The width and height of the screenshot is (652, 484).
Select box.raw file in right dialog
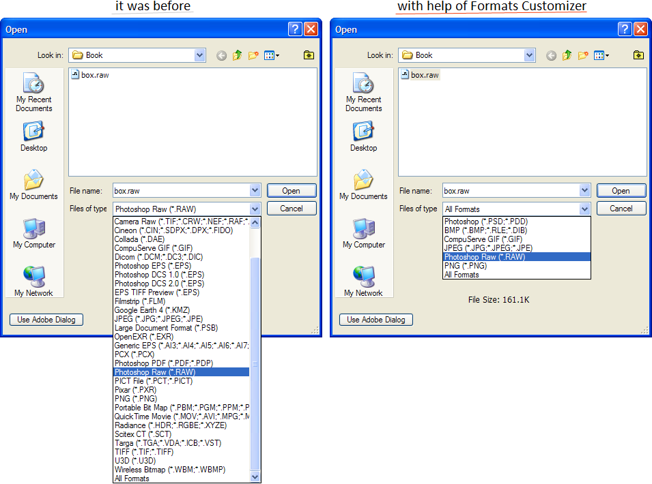(x=424, y=75)
